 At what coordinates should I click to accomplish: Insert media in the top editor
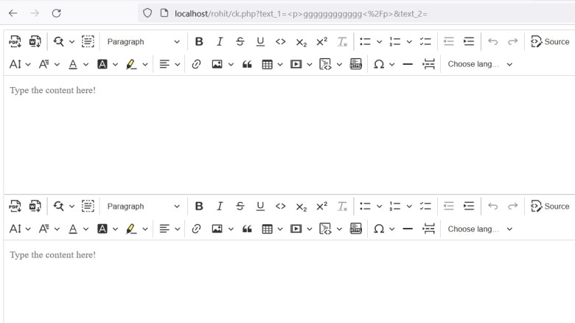point(296,64)
